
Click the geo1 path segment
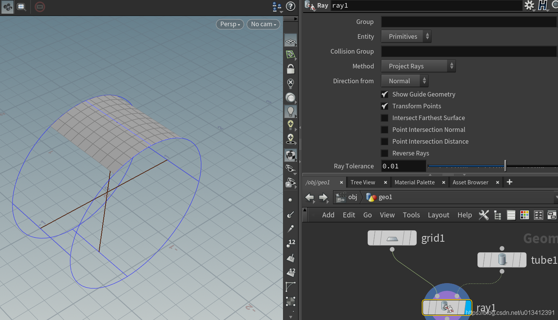pos(379,197)
